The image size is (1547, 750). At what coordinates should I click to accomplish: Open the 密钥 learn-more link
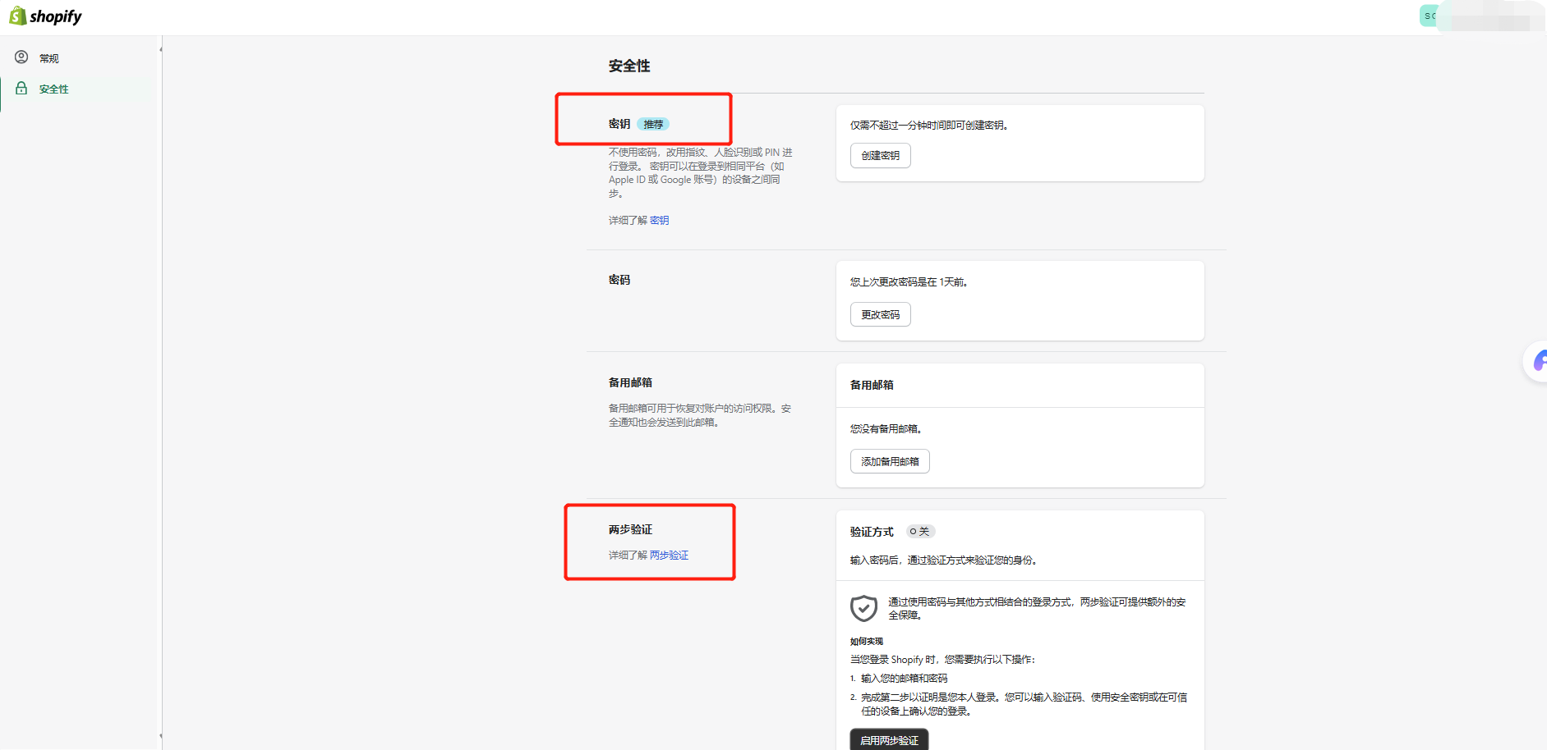click(659, 219)
